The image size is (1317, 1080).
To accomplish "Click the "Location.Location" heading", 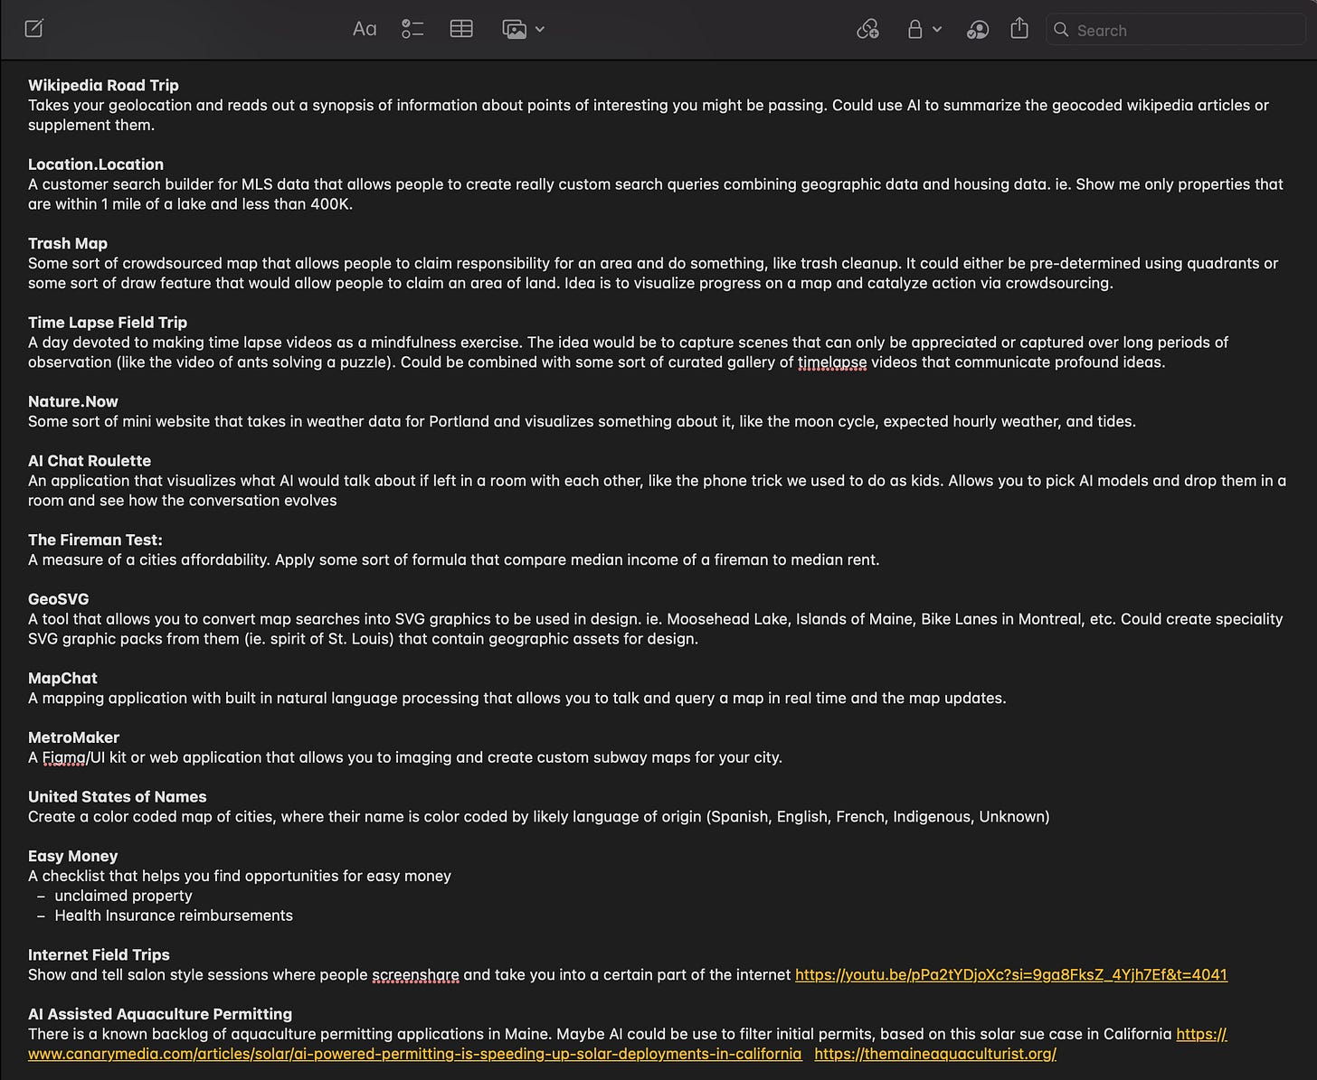I will coord(96,164).
